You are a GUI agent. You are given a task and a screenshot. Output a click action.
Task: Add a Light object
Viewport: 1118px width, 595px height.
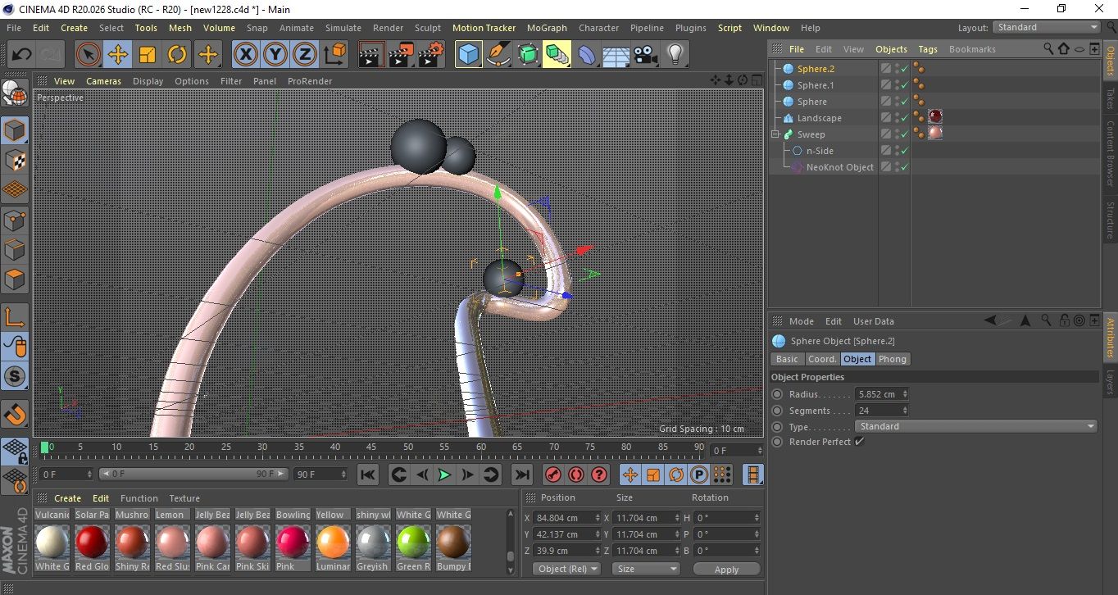675,55
